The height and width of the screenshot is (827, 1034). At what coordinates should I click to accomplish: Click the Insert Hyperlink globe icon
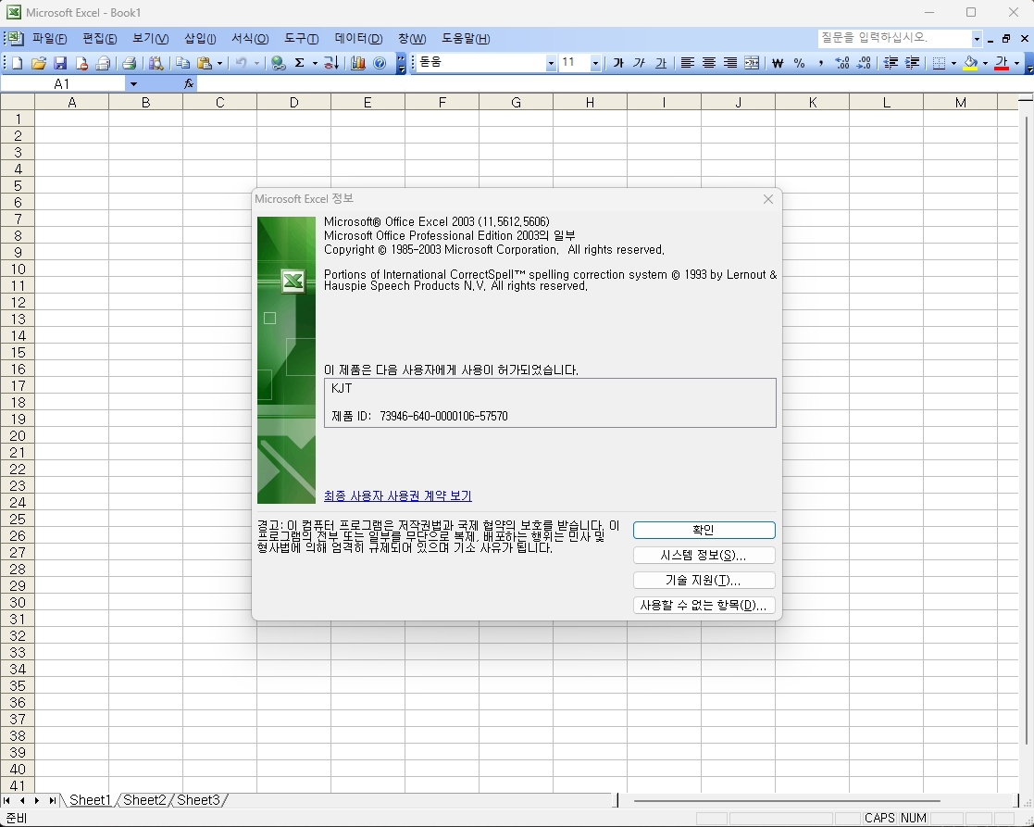click(278, 63)
